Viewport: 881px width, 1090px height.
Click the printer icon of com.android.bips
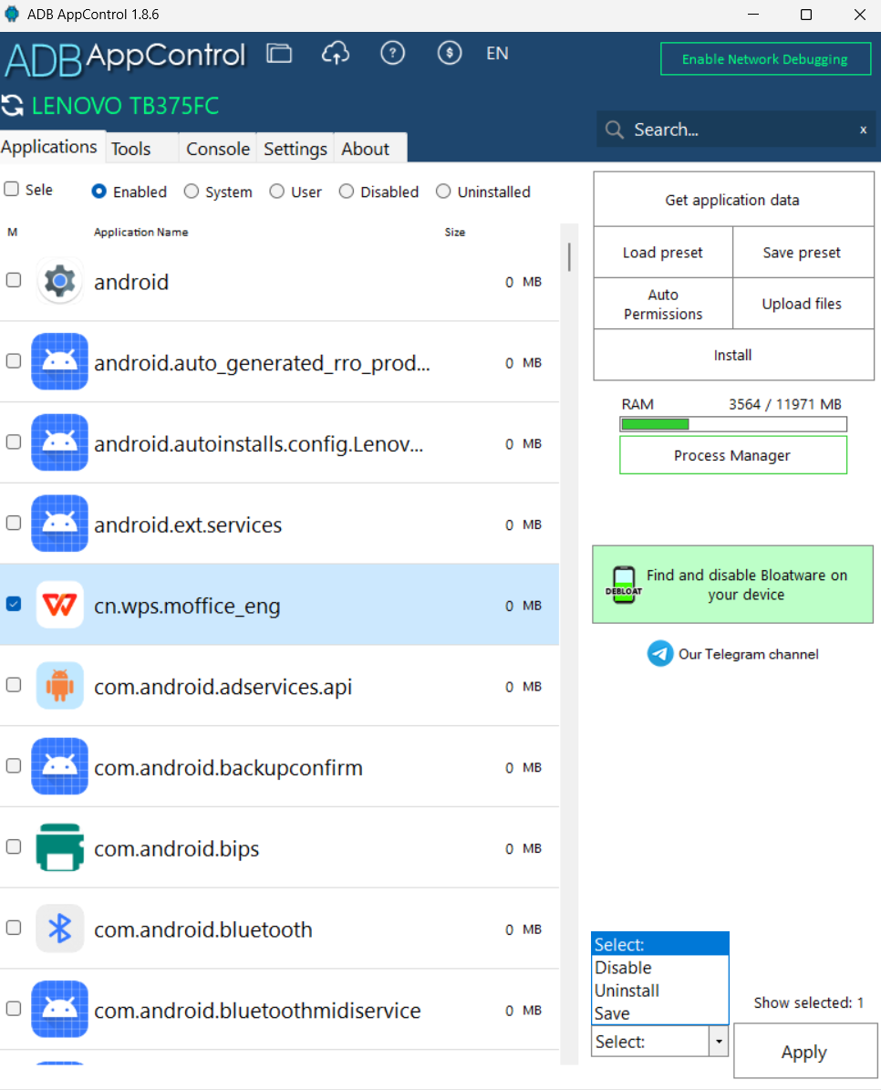[60, 847]
